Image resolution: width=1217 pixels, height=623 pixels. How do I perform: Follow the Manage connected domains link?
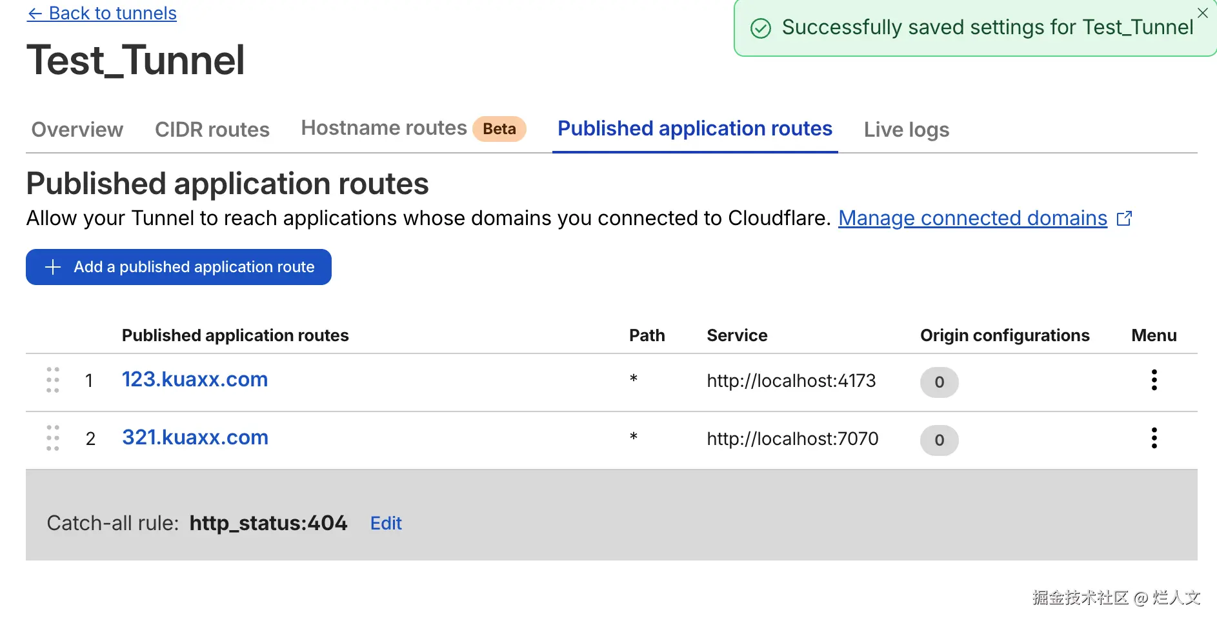tap(972, 219)
